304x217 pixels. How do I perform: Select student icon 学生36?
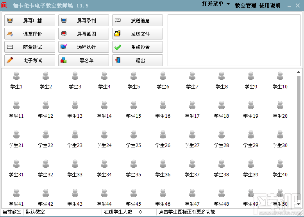pos(163,164)
